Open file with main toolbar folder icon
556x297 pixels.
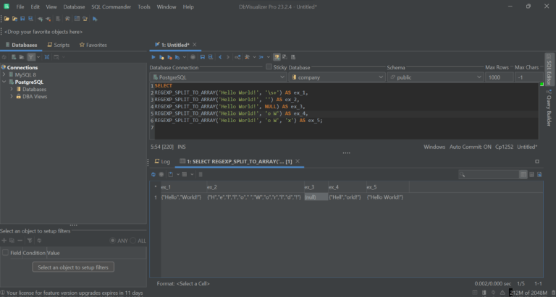click(7, 19)
